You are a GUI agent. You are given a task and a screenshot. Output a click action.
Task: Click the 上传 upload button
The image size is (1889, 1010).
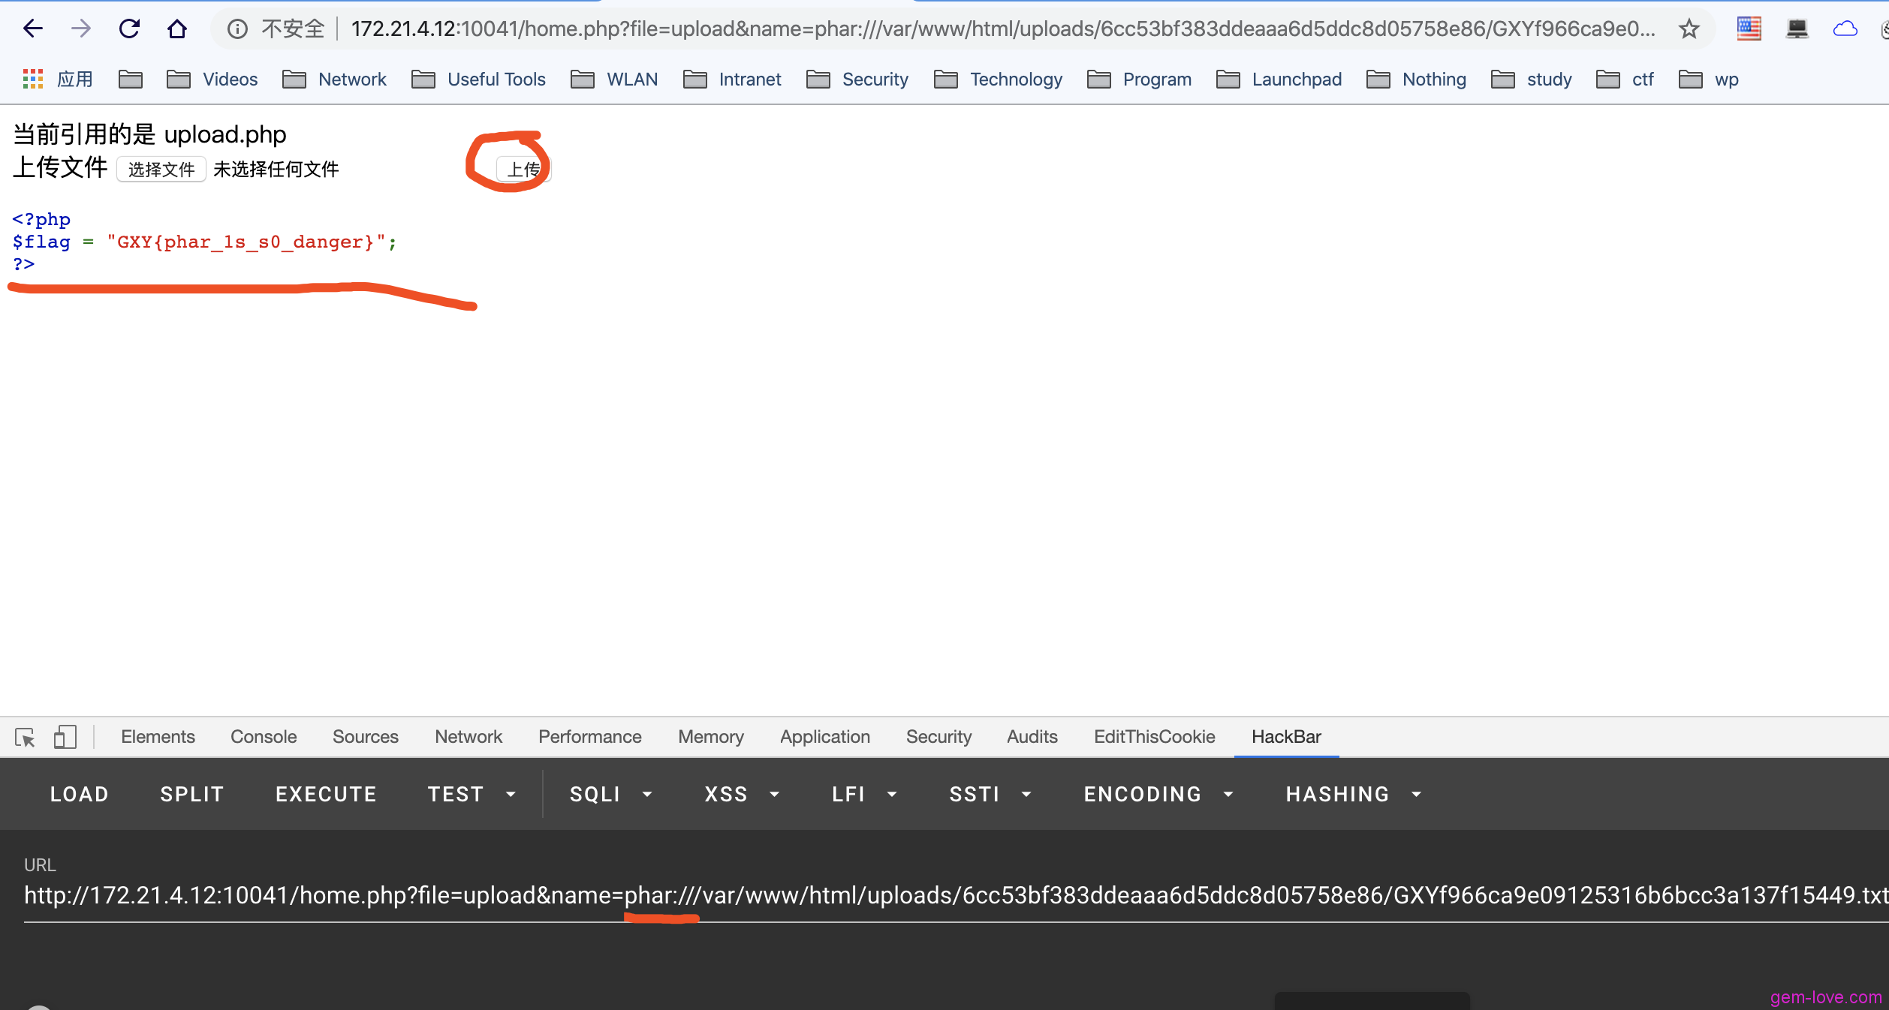pyautogui.click(x=524, y=170)
